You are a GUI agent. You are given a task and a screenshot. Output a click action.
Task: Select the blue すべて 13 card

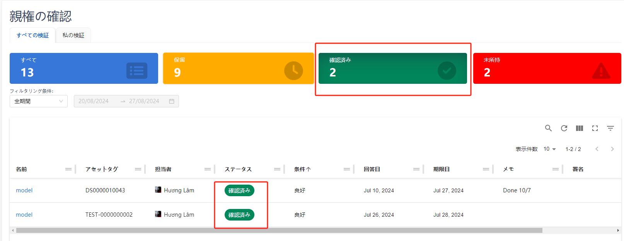(x=84, y=68)
